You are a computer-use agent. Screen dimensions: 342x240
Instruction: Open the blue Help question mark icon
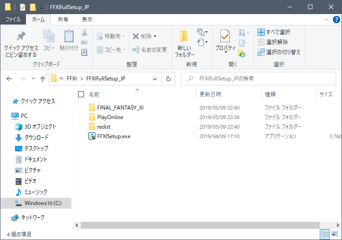tap(337, 20)
